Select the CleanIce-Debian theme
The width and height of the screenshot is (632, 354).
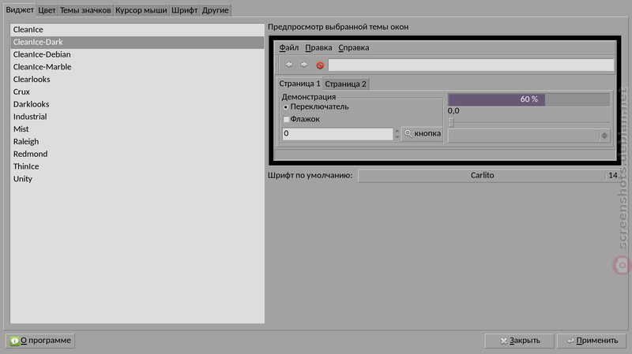point(137,54)
